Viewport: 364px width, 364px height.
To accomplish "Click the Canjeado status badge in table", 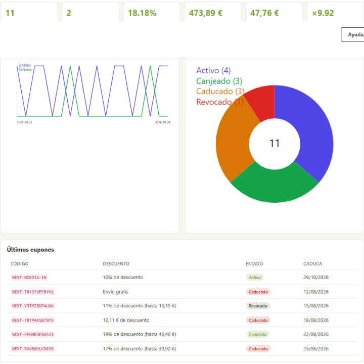I will click(x=257, y=335).
